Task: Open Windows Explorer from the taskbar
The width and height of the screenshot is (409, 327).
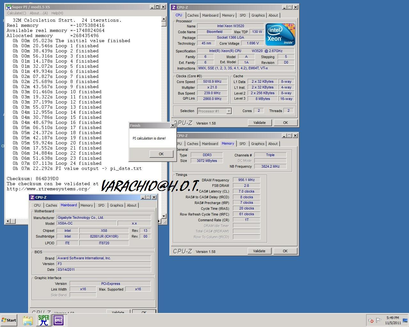Action: (x=28, y=320)
